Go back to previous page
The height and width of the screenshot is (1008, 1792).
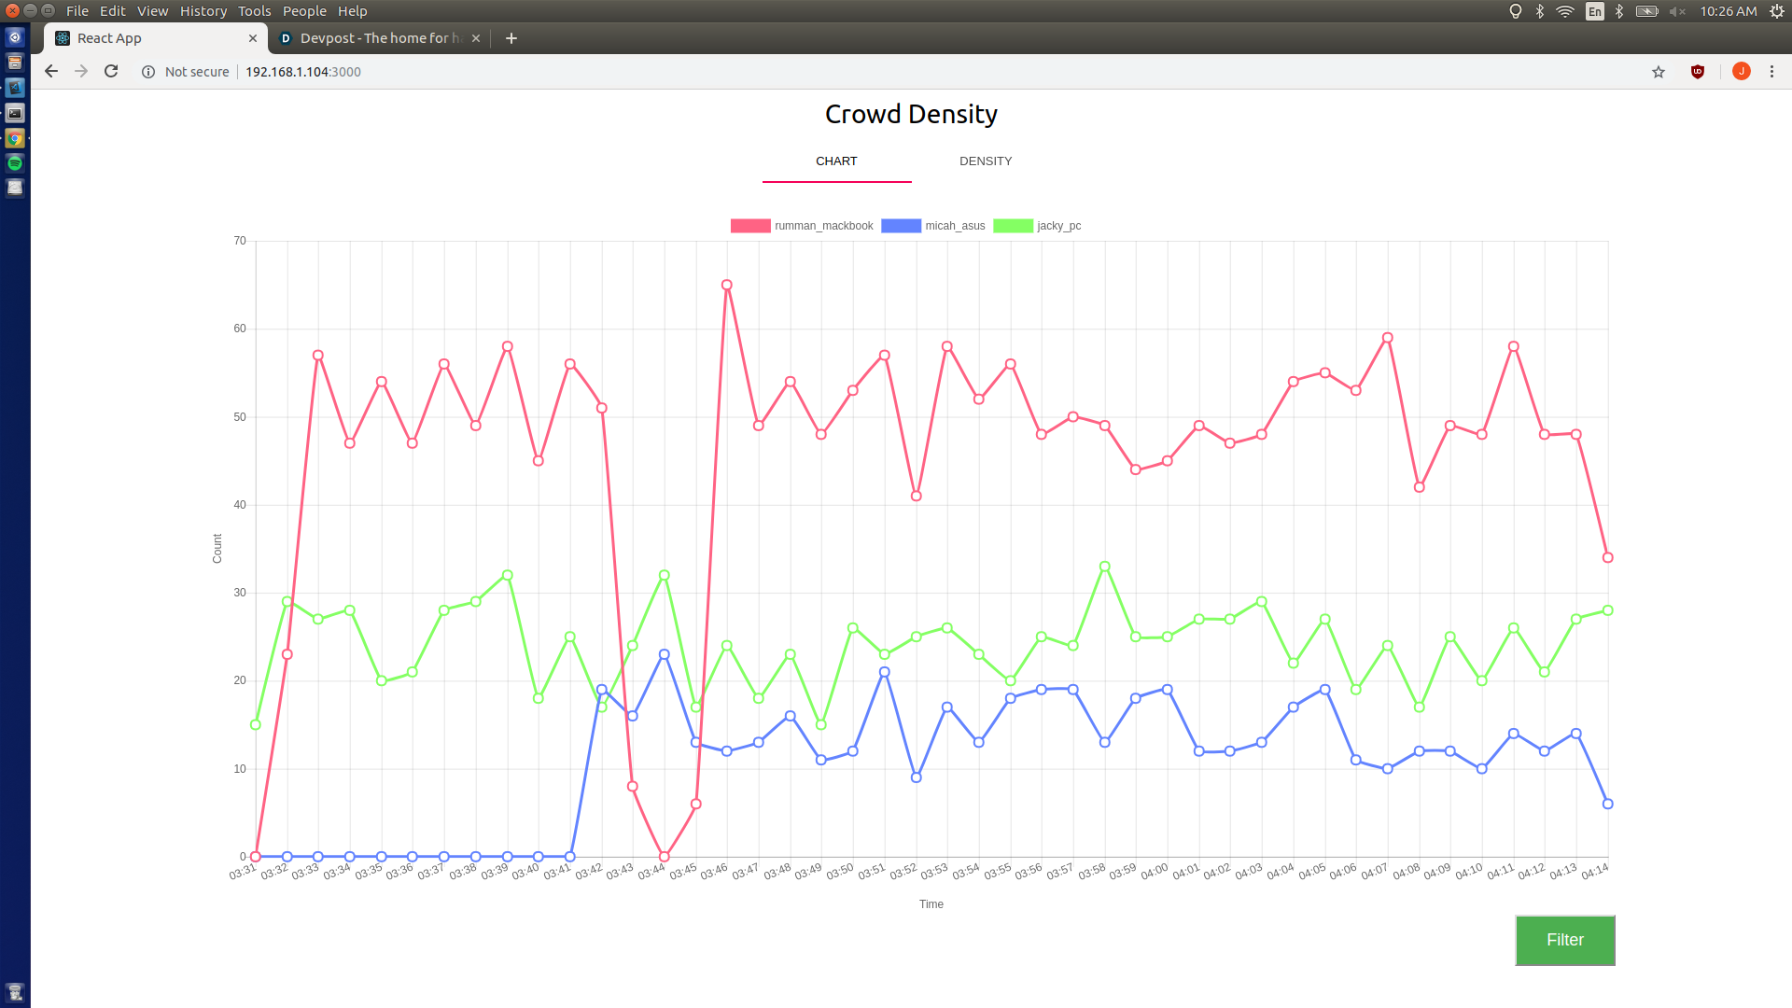pyautogui.click(x=51, y=72)
